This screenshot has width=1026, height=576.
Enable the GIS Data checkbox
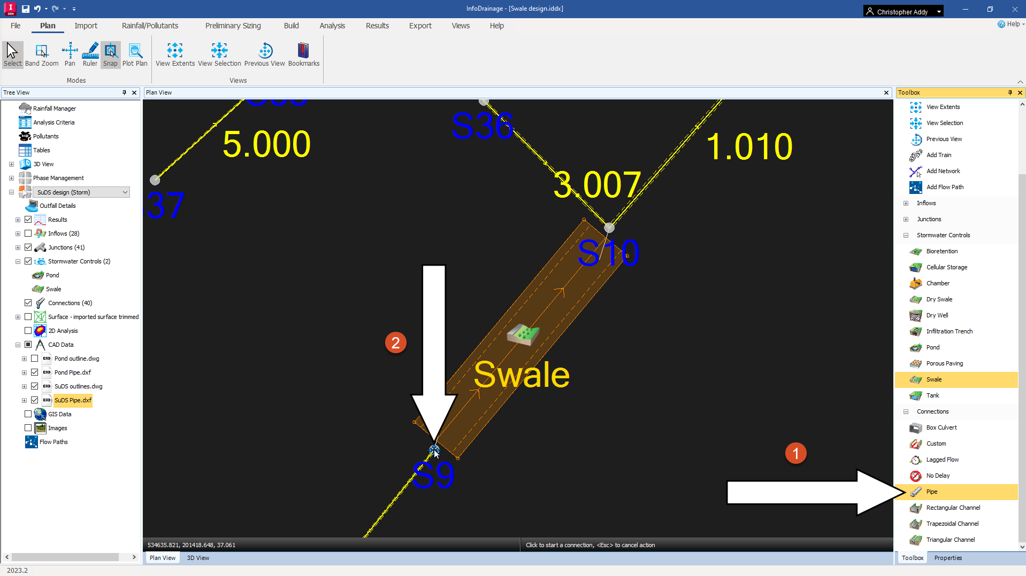click(x=28, y=414)
